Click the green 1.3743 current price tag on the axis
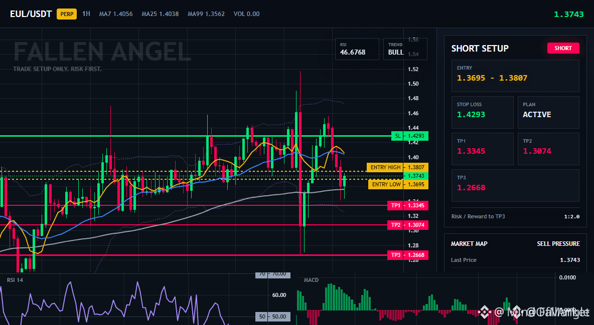This screenshot has height=325, width=594. point(416,176)
